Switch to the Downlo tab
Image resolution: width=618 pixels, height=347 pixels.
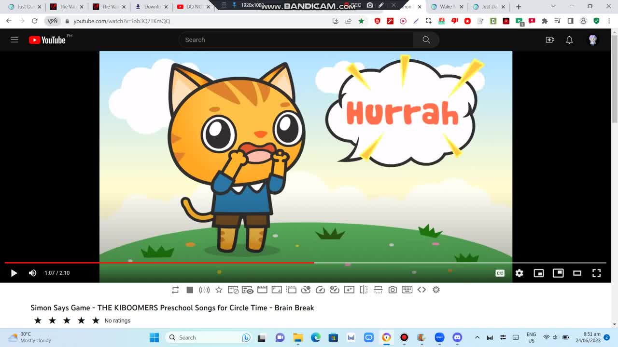[152, 7]
